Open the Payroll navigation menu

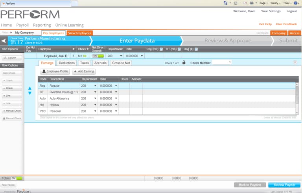coord(22,25)
